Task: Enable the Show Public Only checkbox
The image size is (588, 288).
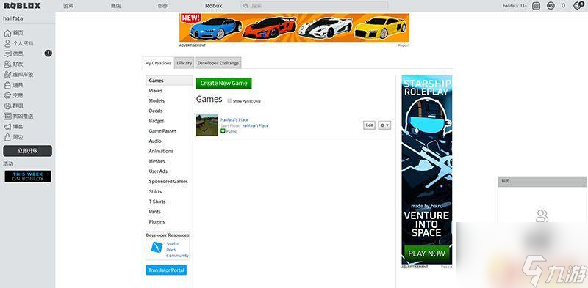Action: point(229,100)
